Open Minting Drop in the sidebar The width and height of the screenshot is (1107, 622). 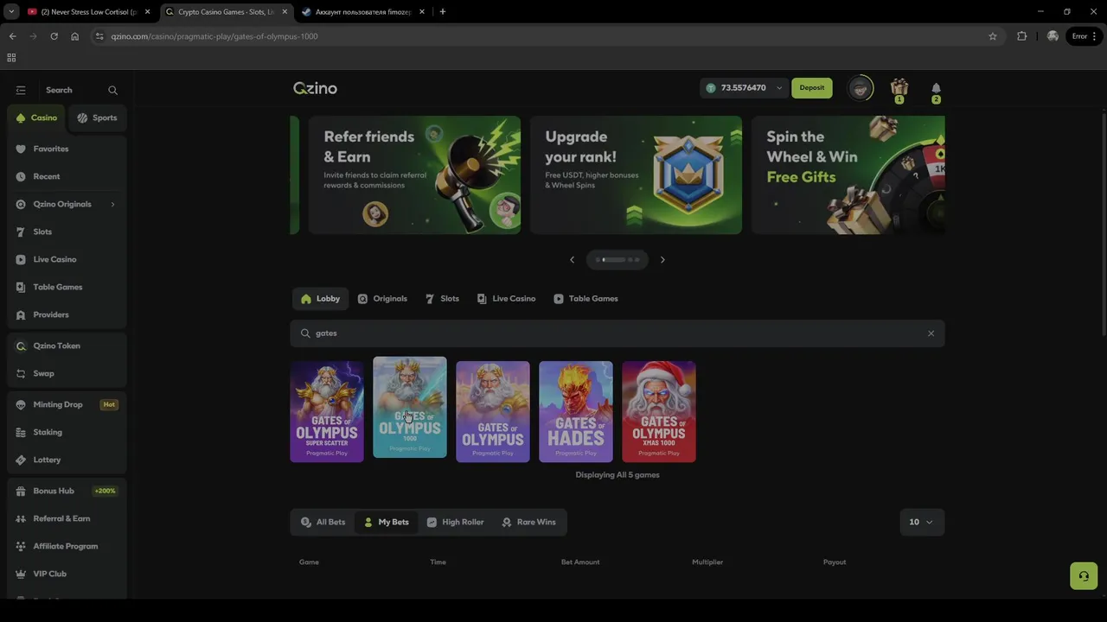coord(67,404)
